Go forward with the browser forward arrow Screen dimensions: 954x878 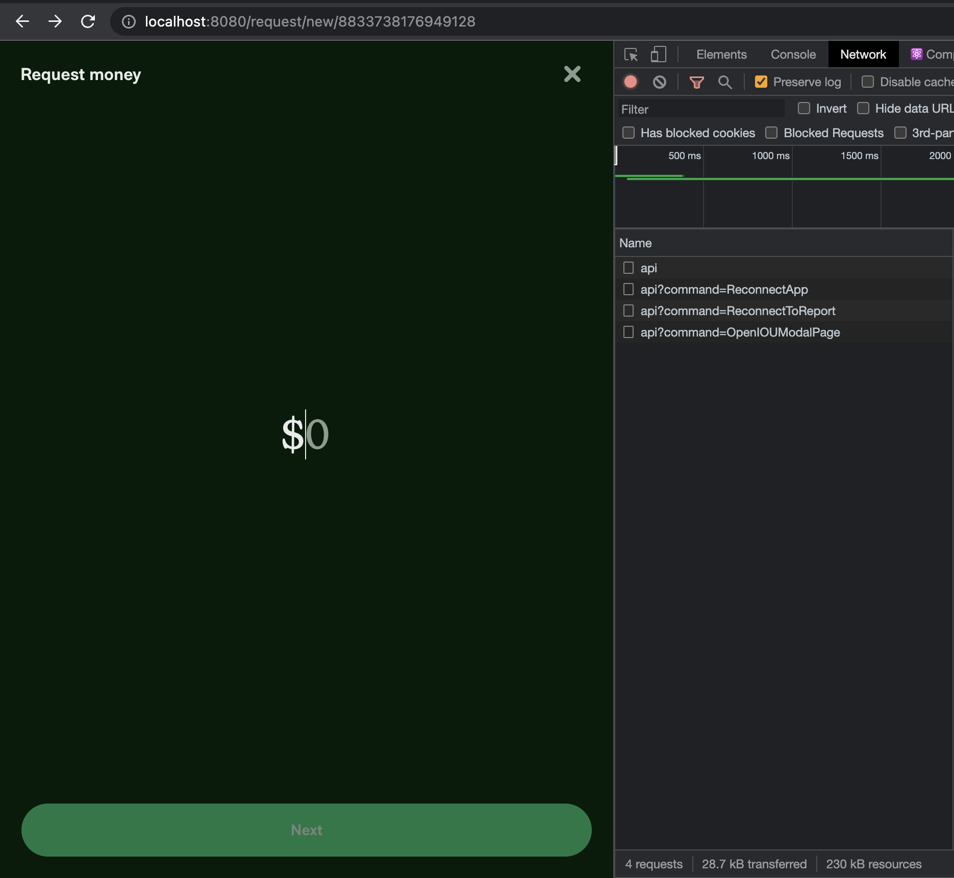tap(55, 21)
